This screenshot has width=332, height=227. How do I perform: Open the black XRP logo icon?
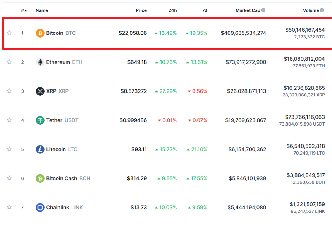[x=40, y=91]
